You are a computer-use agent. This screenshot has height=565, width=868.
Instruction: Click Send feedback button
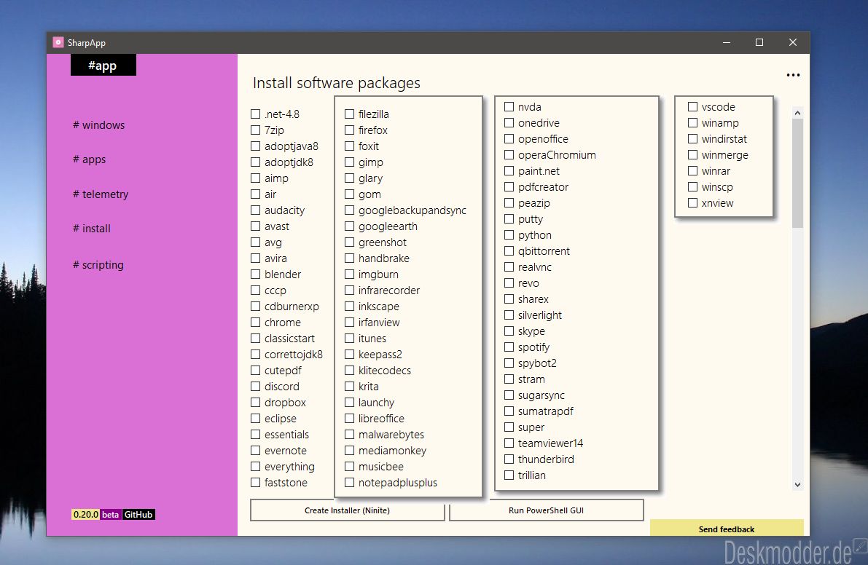tap(727, 529)
